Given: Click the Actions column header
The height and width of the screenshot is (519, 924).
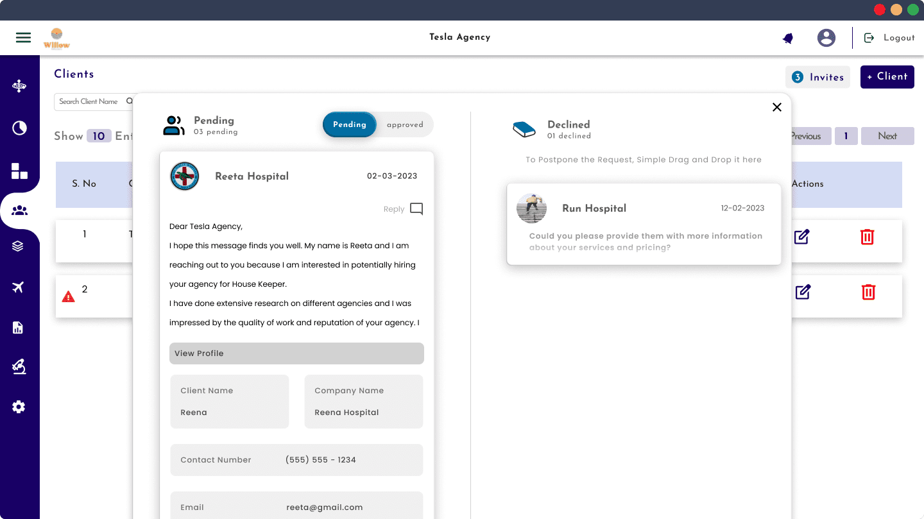Looking at the screenshot, I should coord(807,184).
